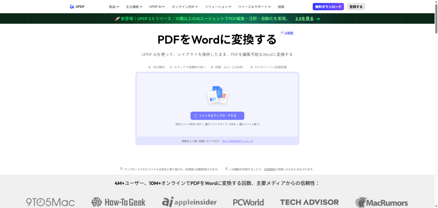
Task: Click the MacRumors logo
Action: coord(382,202)
